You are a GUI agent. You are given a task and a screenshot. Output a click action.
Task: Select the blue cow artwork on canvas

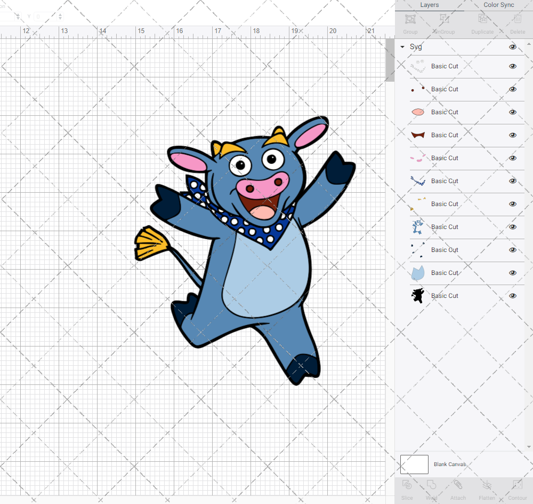[245, 250]
